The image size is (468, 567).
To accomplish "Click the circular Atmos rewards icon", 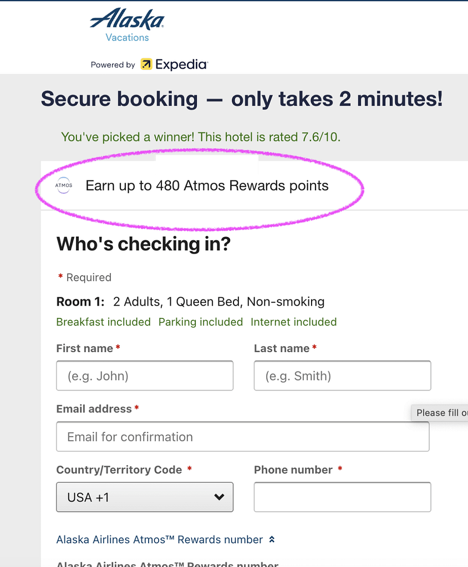I will tap(64, 185).
